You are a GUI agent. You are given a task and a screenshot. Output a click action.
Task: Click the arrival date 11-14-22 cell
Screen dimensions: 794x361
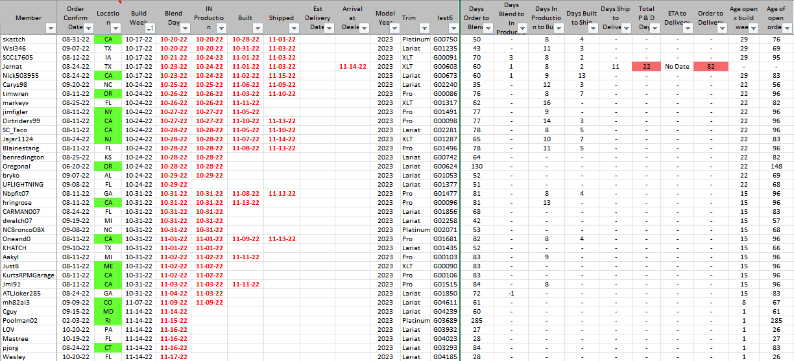pyautogui.click(x=352, y=67)
